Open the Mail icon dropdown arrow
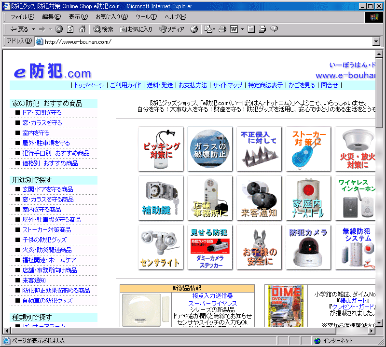 [x=214, y=29]
